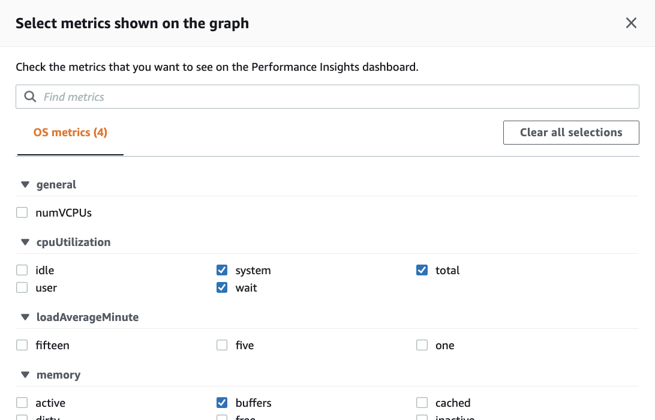The width and height of the screenshot is (655, 420).
Task: Enable the fifteen minute load average
Action: [x=22, y=345]
